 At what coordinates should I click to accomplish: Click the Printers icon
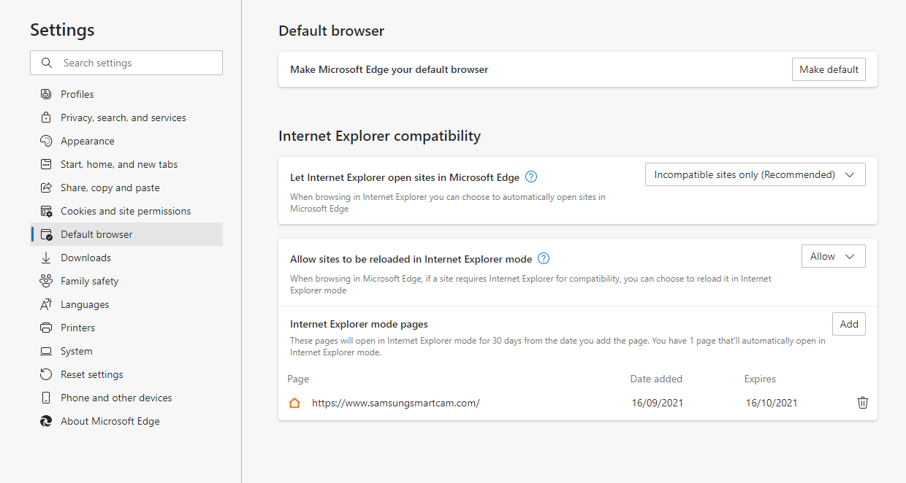pos(46,328)
